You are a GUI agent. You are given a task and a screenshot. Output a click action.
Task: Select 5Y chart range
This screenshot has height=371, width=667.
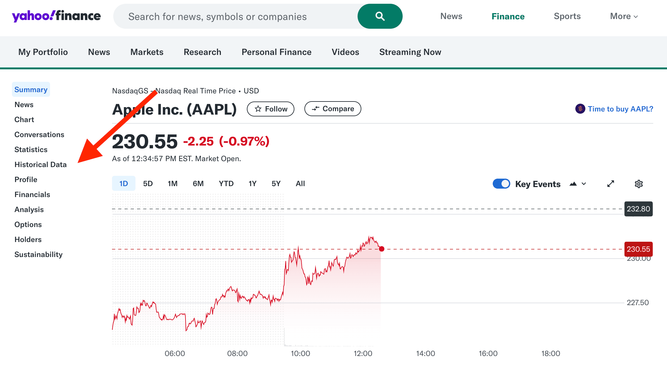(x=276, y=183)
